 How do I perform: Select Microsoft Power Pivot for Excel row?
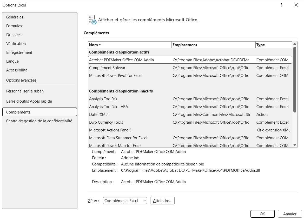pyautogui.click(x=190, y=75)
